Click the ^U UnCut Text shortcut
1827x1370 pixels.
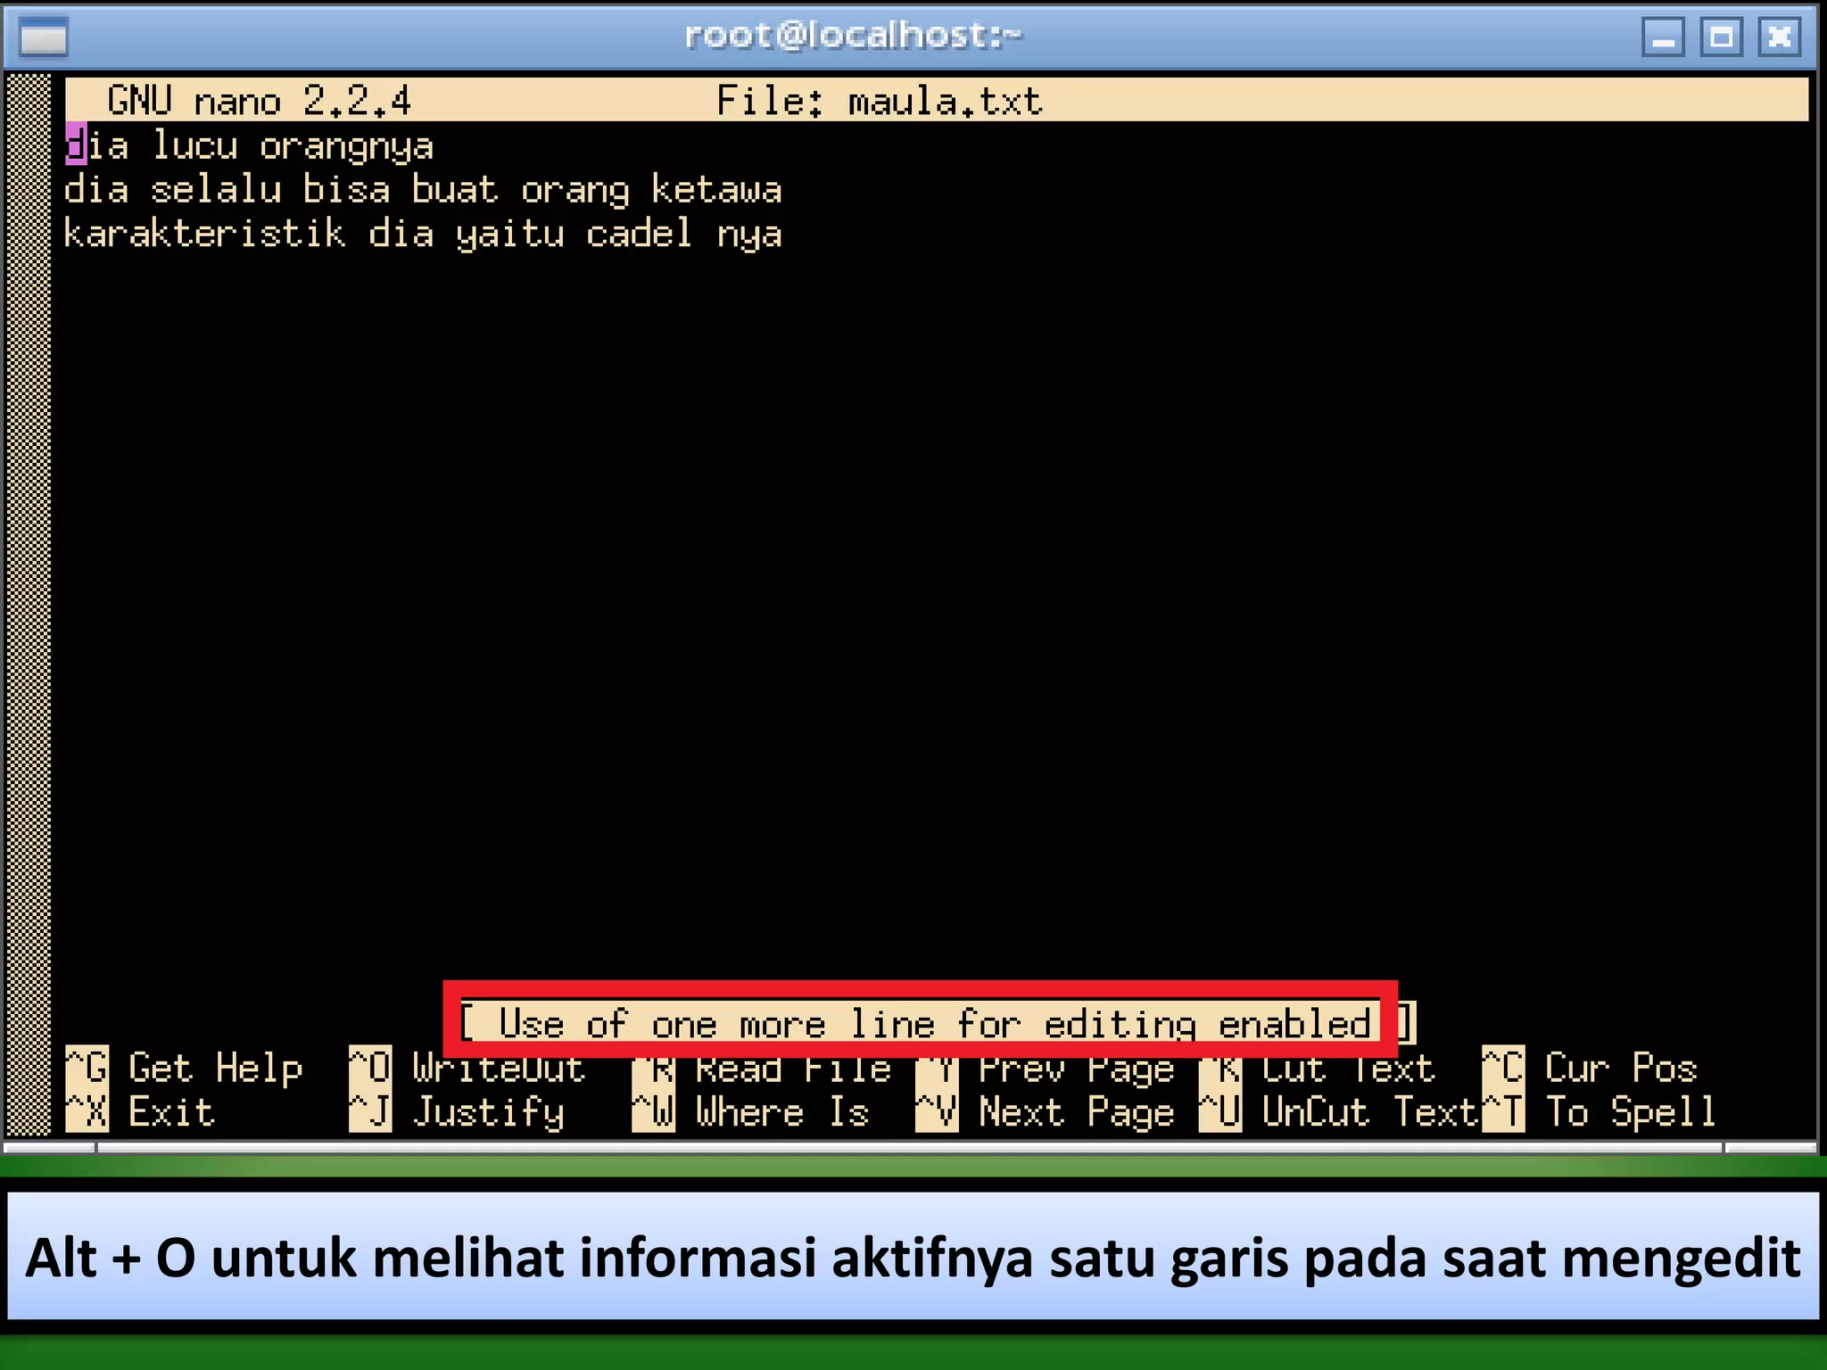(x=1339, y=1112)
